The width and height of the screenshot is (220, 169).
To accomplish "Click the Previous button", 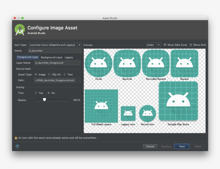I will pos(166,146).
